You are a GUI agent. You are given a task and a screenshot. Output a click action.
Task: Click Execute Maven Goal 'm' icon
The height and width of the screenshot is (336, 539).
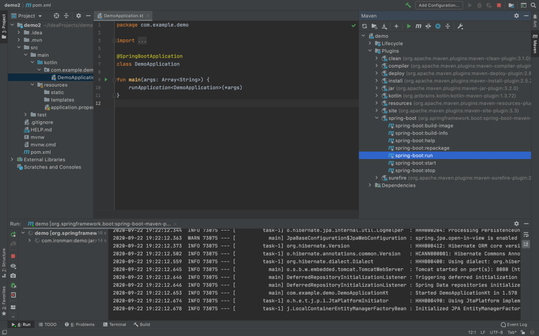coord(418,26)
